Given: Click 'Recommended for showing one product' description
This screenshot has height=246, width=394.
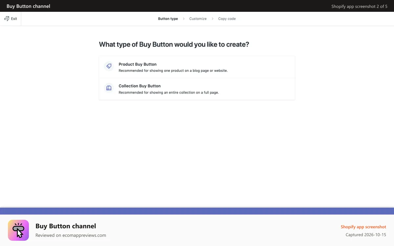Looking at the screenshot, I should [x=173, y=71].
